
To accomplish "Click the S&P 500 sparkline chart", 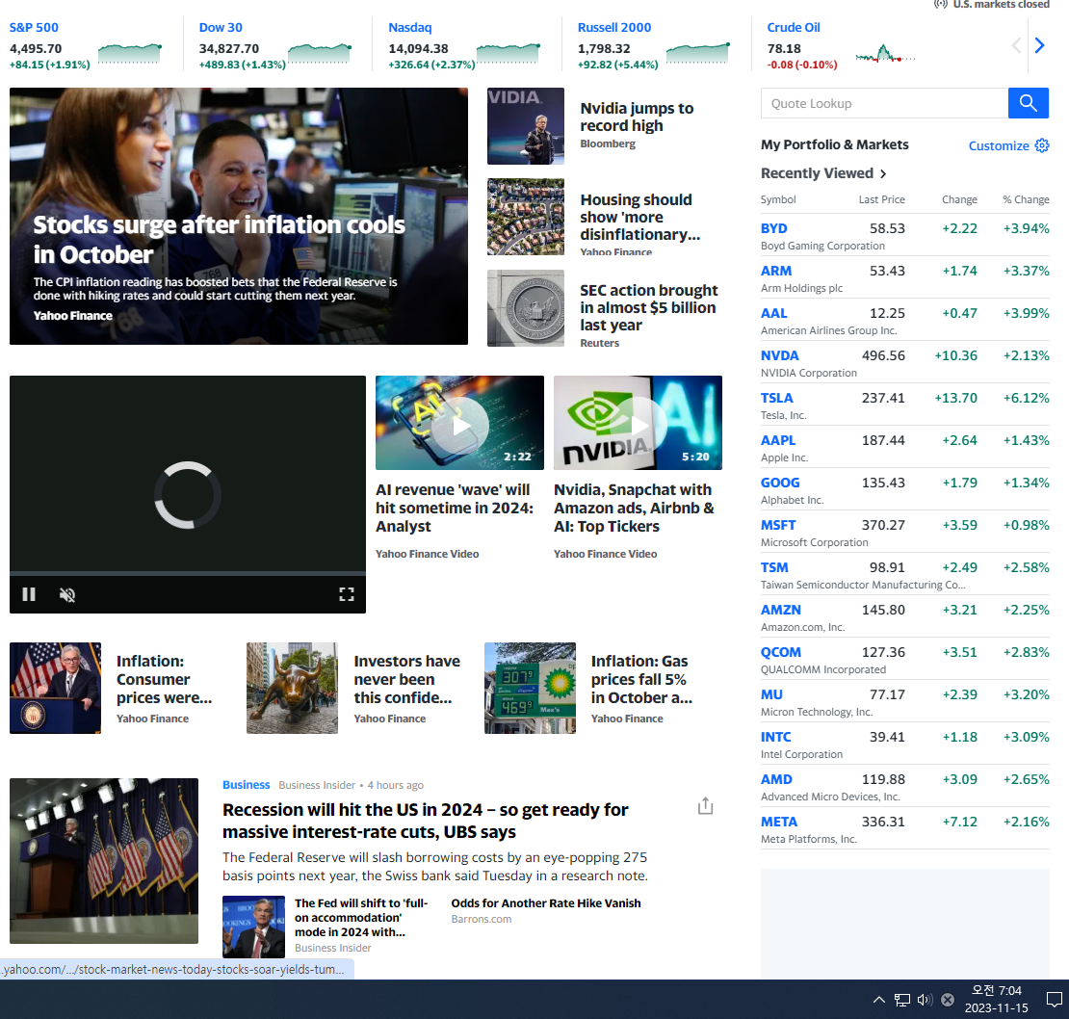I will point(130,53).
